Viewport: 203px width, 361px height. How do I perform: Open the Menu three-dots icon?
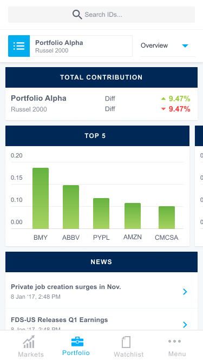click(174, 341)
